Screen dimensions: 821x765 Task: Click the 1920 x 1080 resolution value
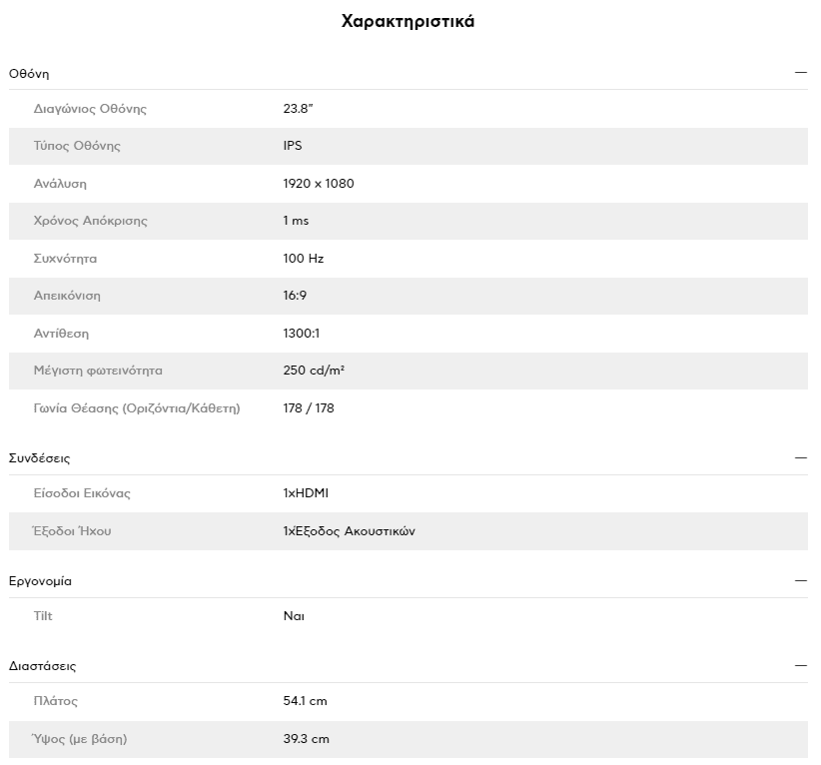[x=319, y=184]
